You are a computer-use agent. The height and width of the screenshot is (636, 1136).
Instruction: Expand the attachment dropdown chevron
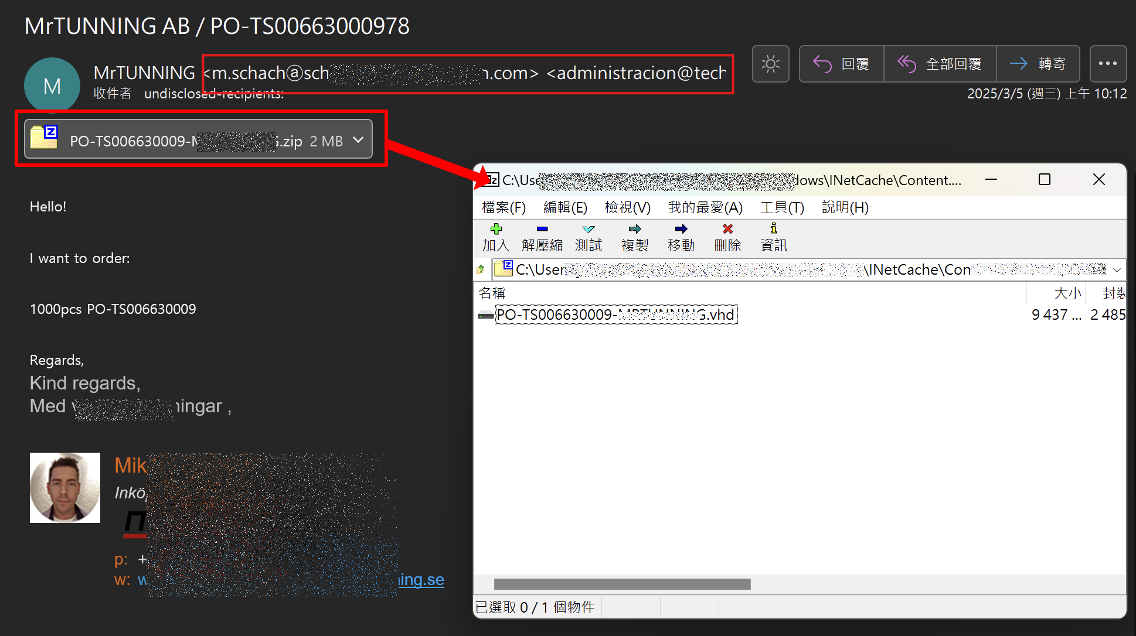click(x=358, y=140)
